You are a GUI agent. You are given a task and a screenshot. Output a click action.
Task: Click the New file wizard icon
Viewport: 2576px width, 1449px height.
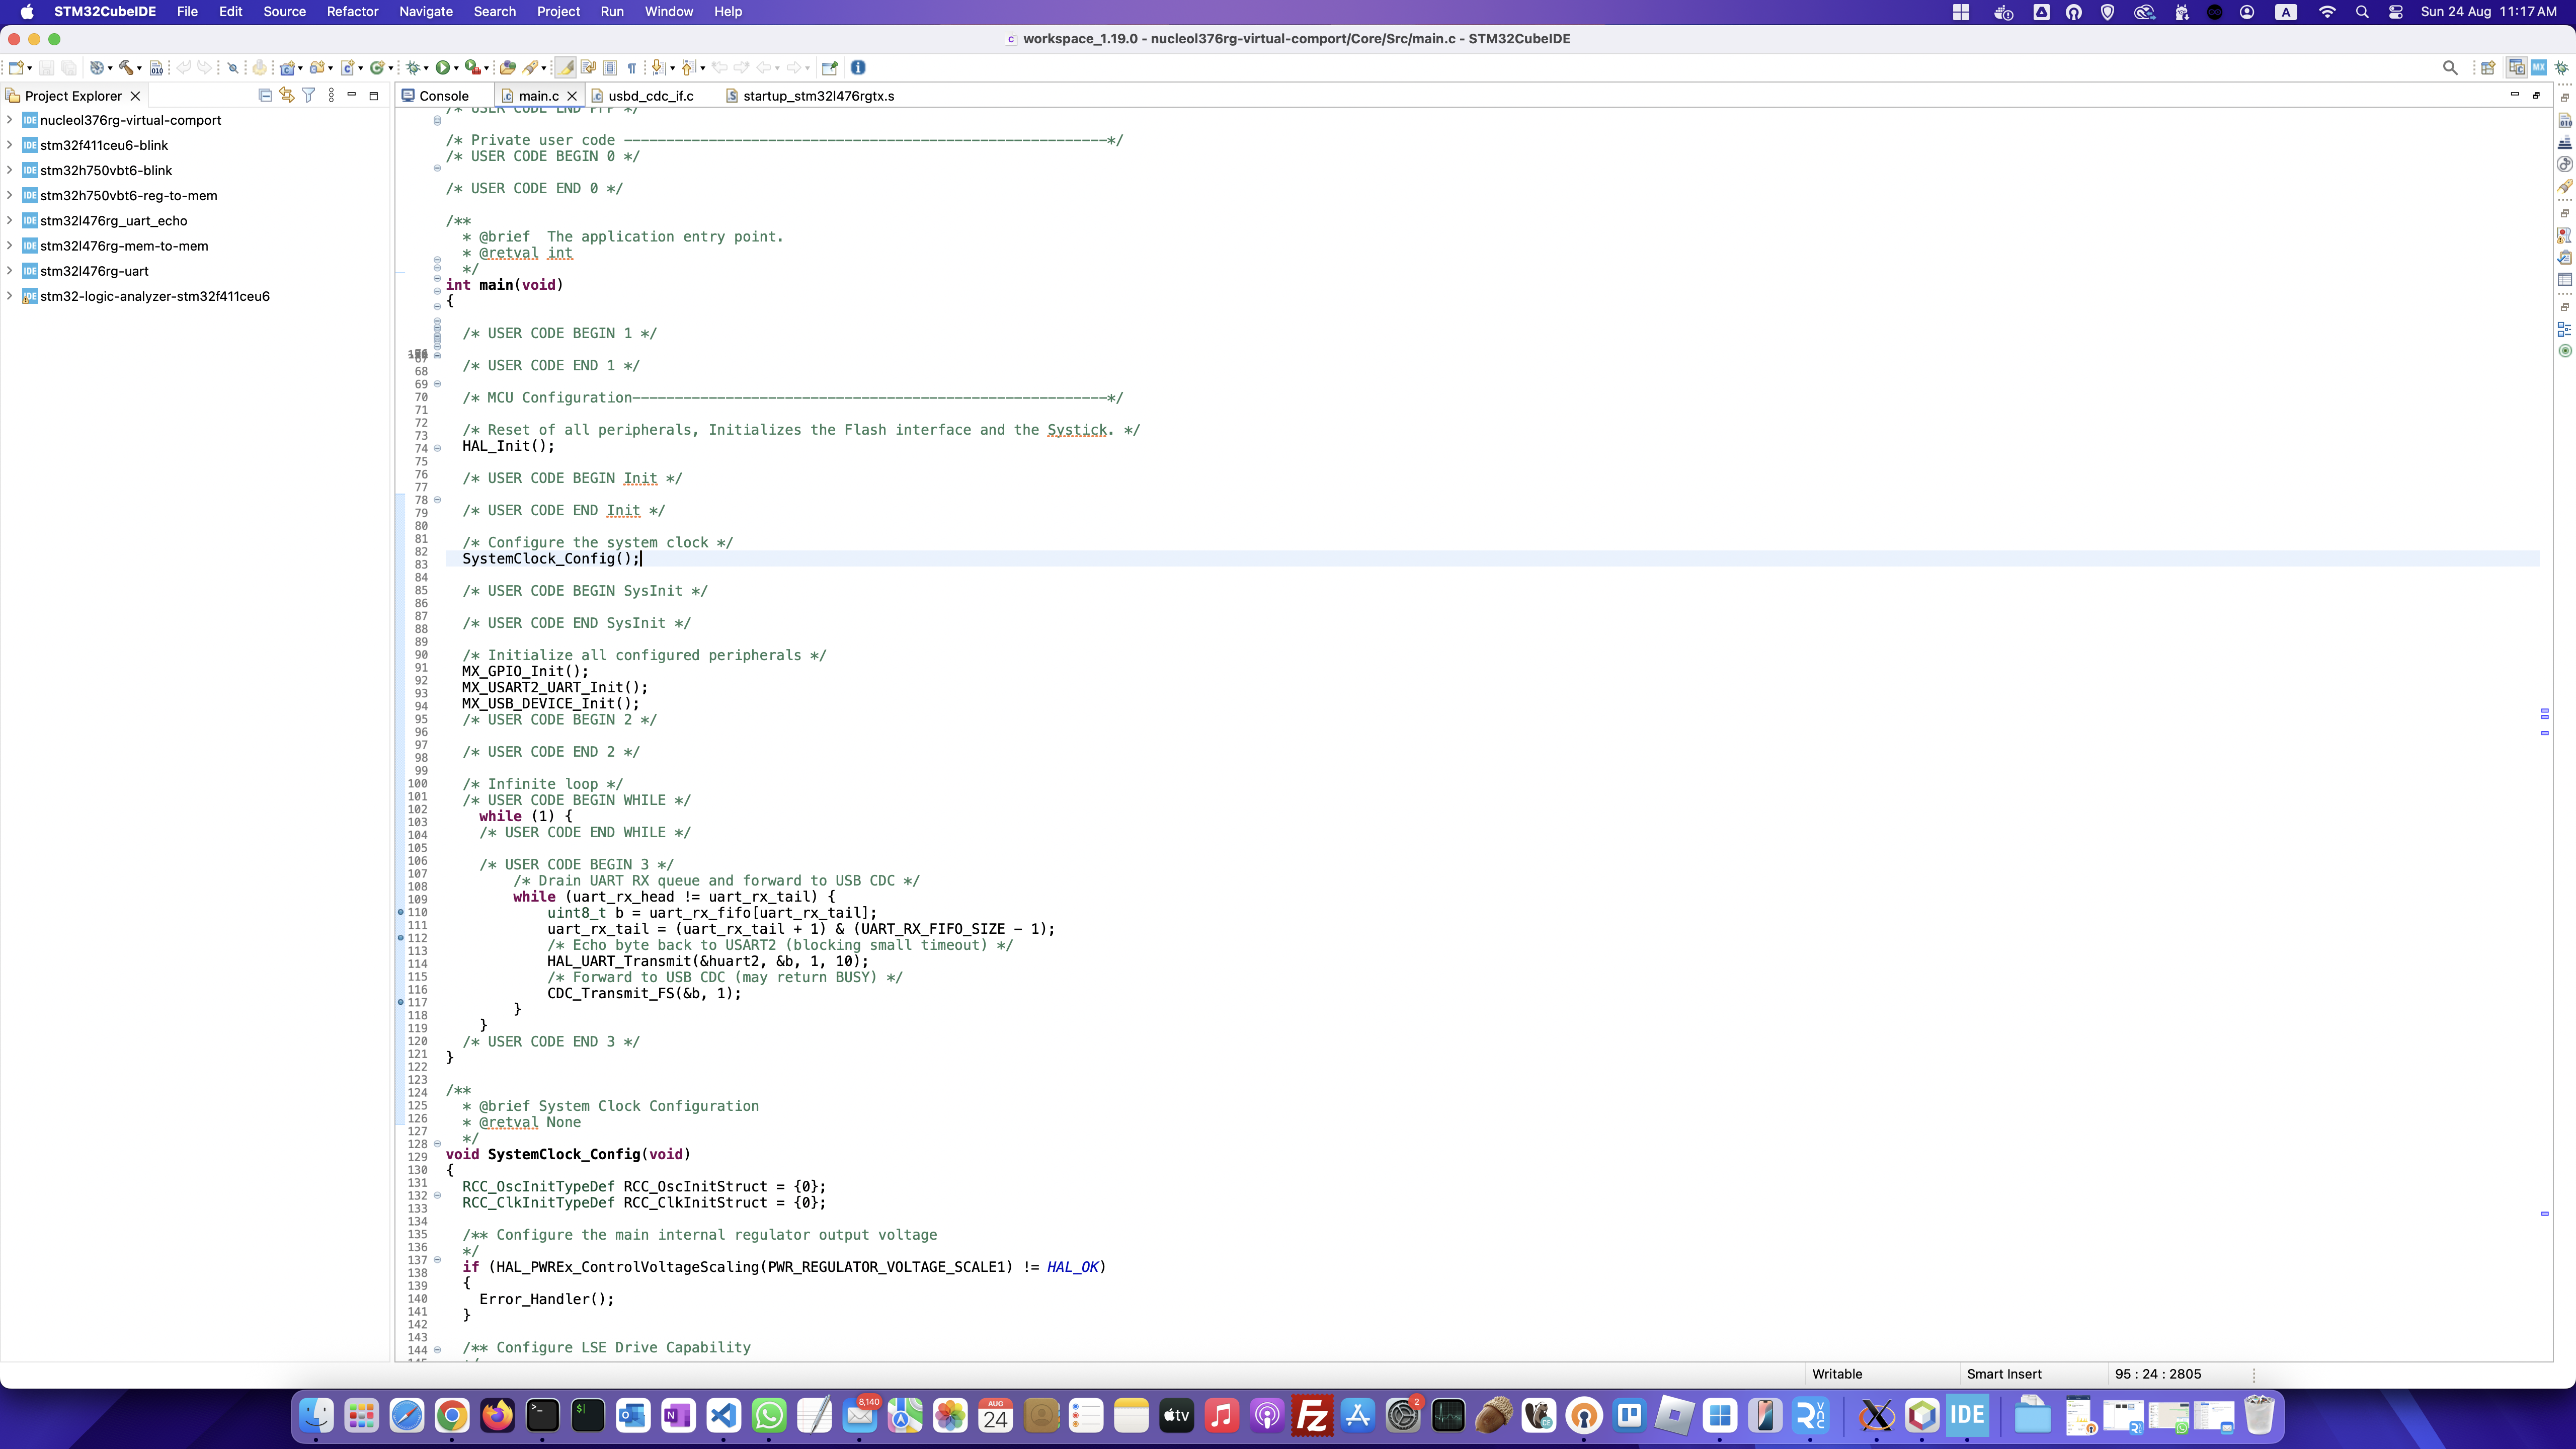click(16, 68)
